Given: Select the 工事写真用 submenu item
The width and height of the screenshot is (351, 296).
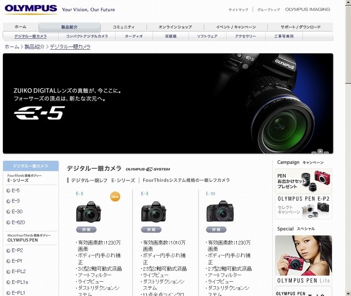Looking at the screenshot, I should [284, 36].
